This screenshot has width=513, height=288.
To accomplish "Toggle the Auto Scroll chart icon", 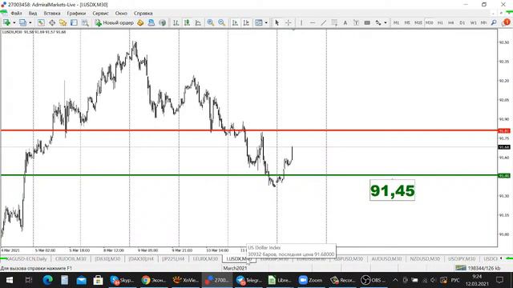I will tap(235, 22).
